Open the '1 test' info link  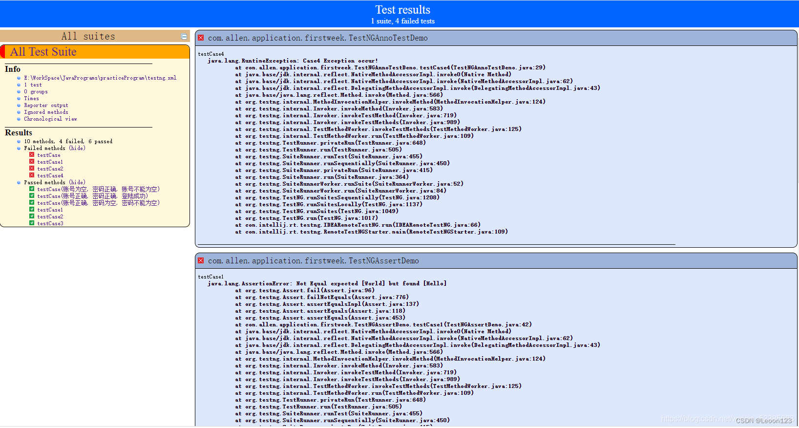point(33,85)
